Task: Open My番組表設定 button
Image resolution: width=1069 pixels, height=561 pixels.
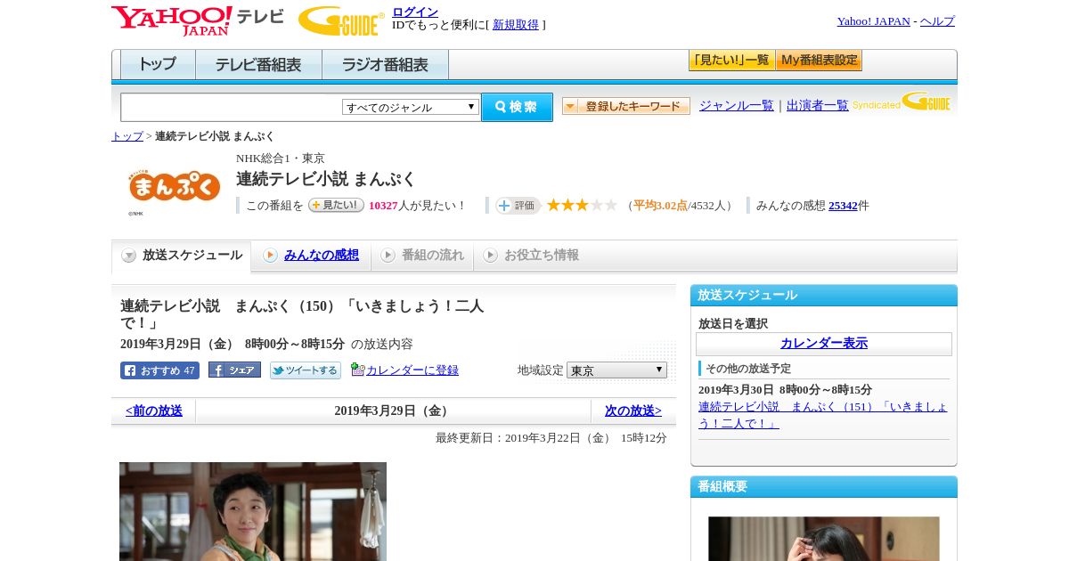Action: click(819, 61)
